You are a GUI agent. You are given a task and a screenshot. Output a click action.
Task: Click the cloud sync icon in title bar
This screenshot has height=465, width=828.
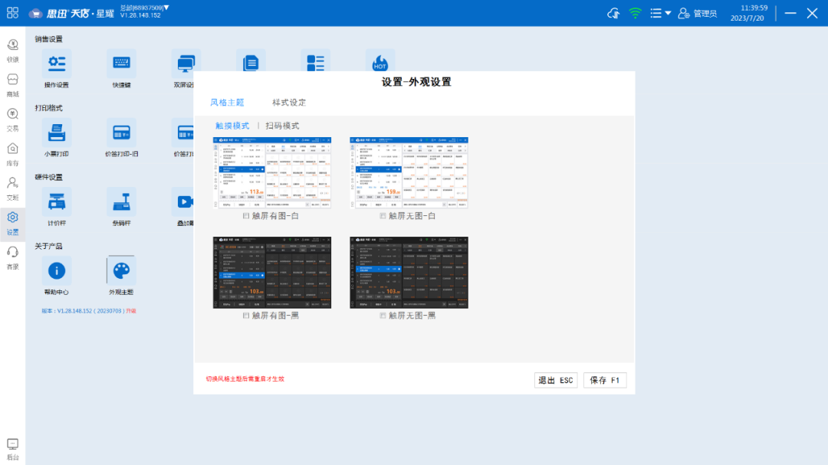click(613, 13)
